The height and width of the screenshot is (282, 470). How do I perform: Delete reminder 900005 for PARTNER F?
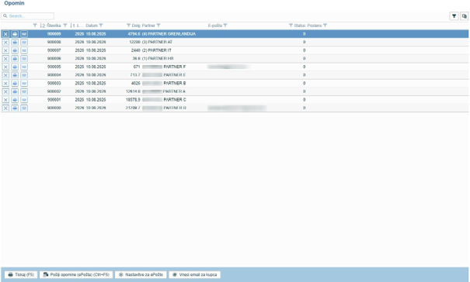[x=5, y=67]
